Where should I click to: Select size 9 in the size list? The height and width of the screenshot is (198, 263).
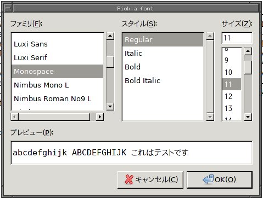[232, 60]
